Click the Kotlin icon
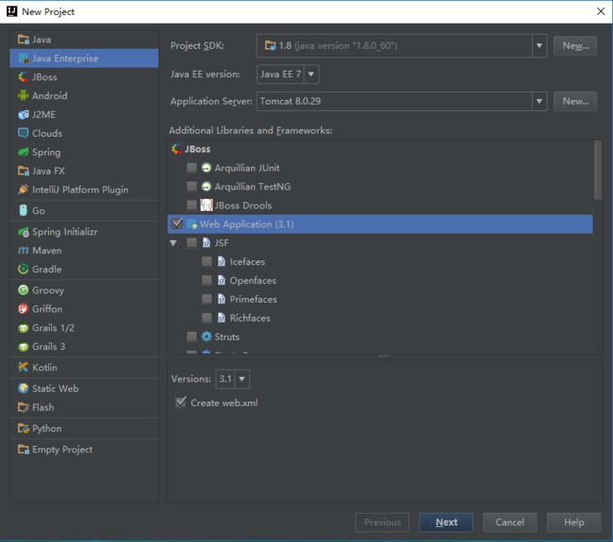Screen dimensions: 613x542 point(23,368)
